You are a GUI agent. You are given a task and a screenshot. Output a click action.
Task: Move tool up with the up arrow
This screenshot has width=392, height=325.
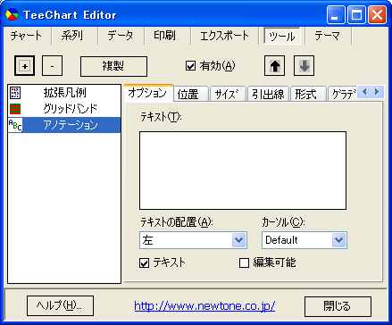tap(274, 66)
